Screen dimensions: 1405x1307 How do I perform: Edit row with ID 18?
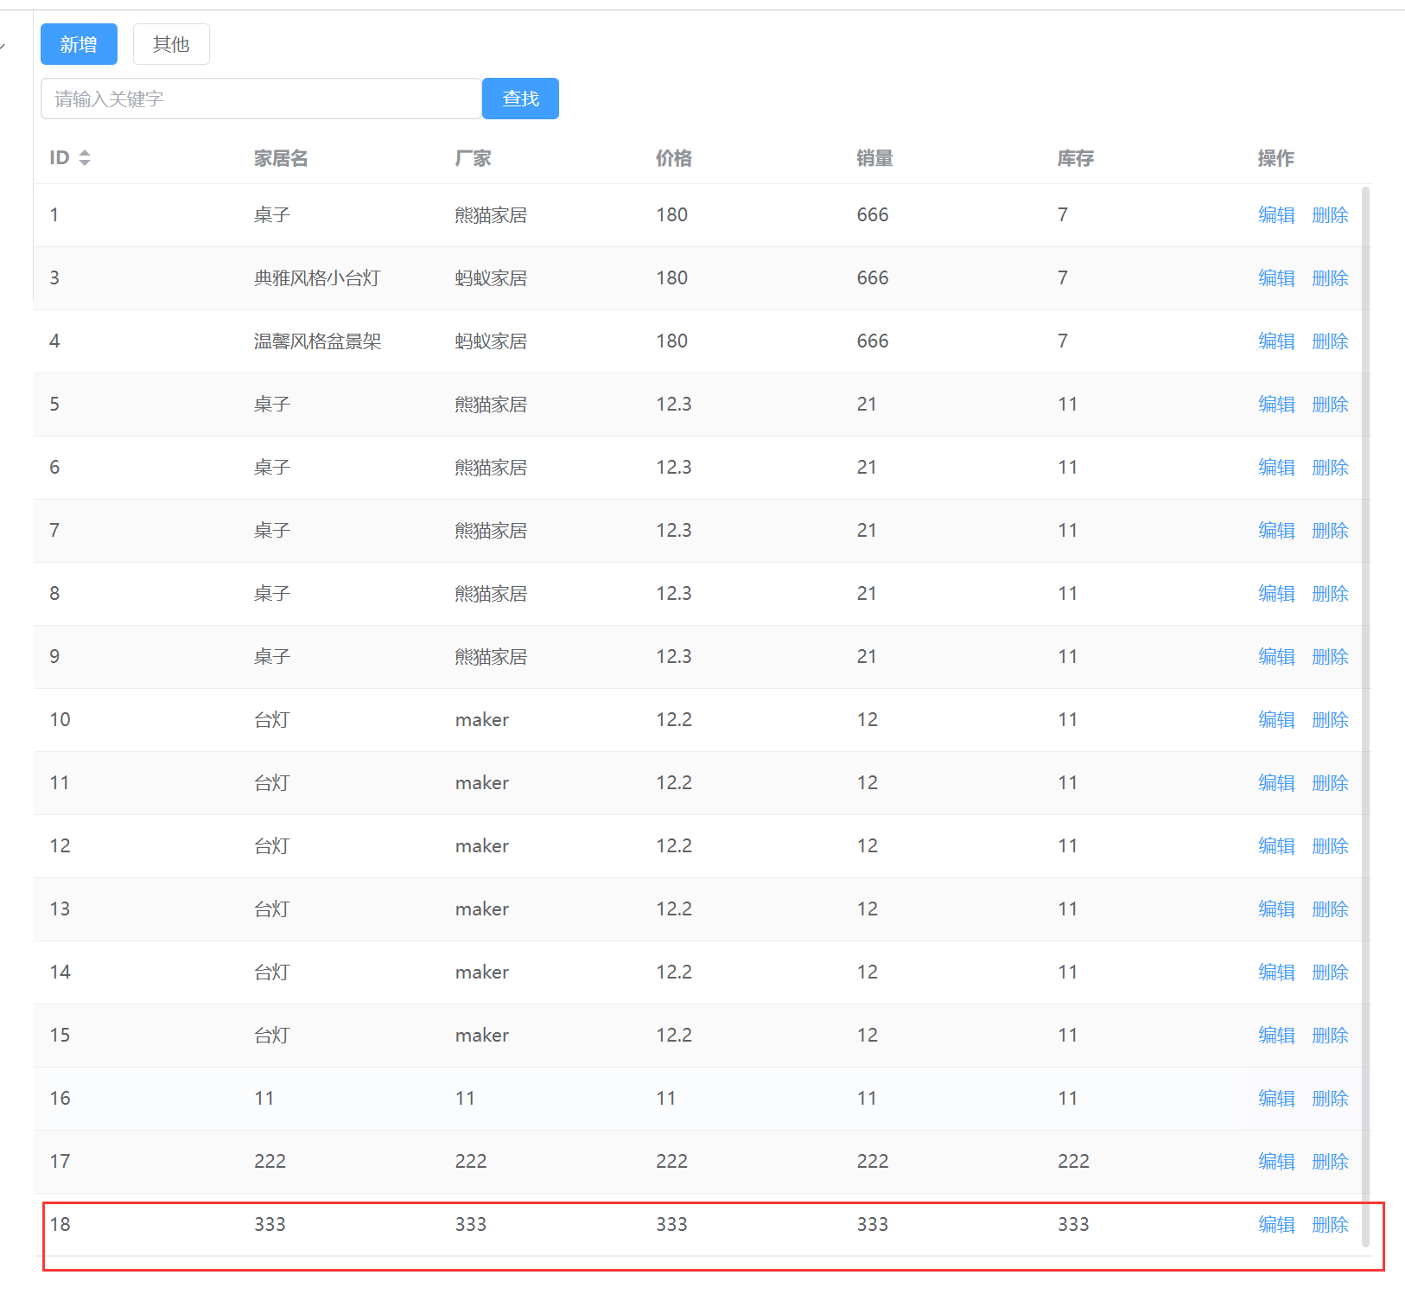1276,1225
